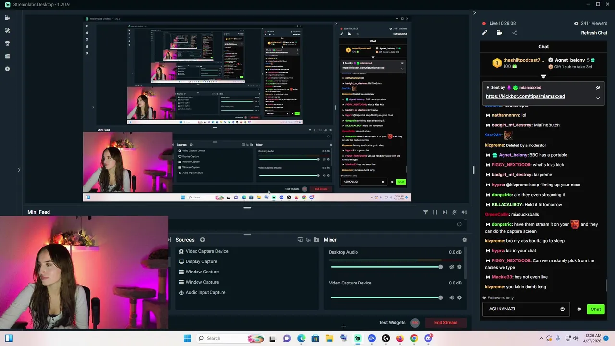The image size is (615, 346).
Task: Click the chat panel scrollbar
Action: [x=607, y=285]
